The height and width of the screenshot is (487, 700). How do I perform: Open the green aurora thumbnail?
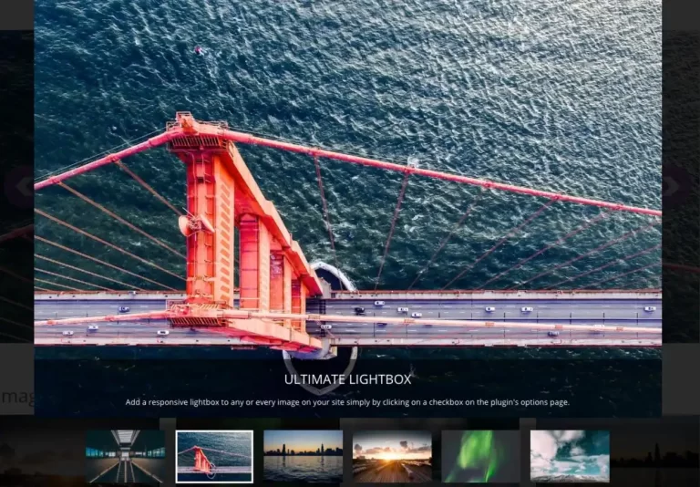[480, 456]
